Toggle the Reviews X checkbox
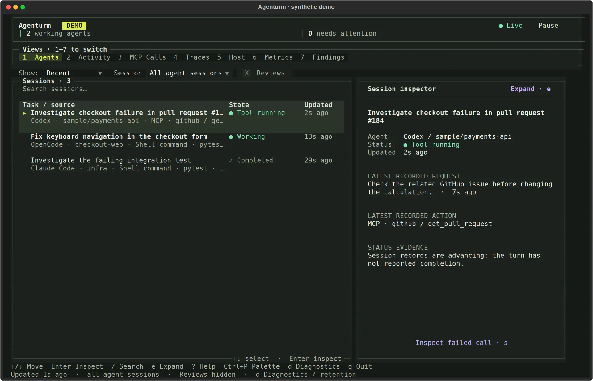 click(x=247, y=73)
